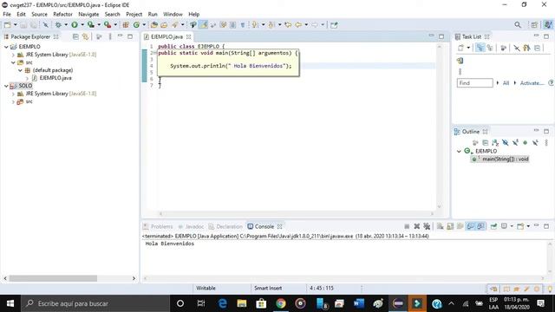
Task: Click the Back navigation arrow in toolbar
Action: point(298,25)
